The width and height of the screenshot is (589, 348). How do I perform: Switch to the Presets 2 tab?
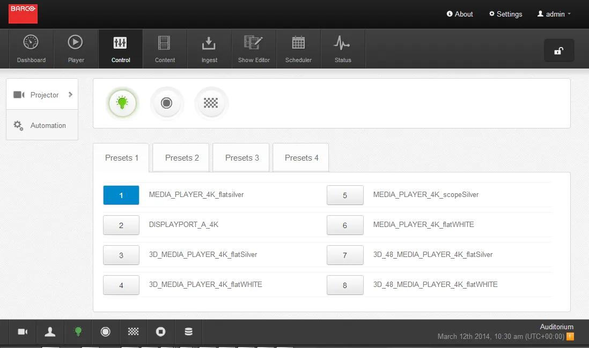182,157
